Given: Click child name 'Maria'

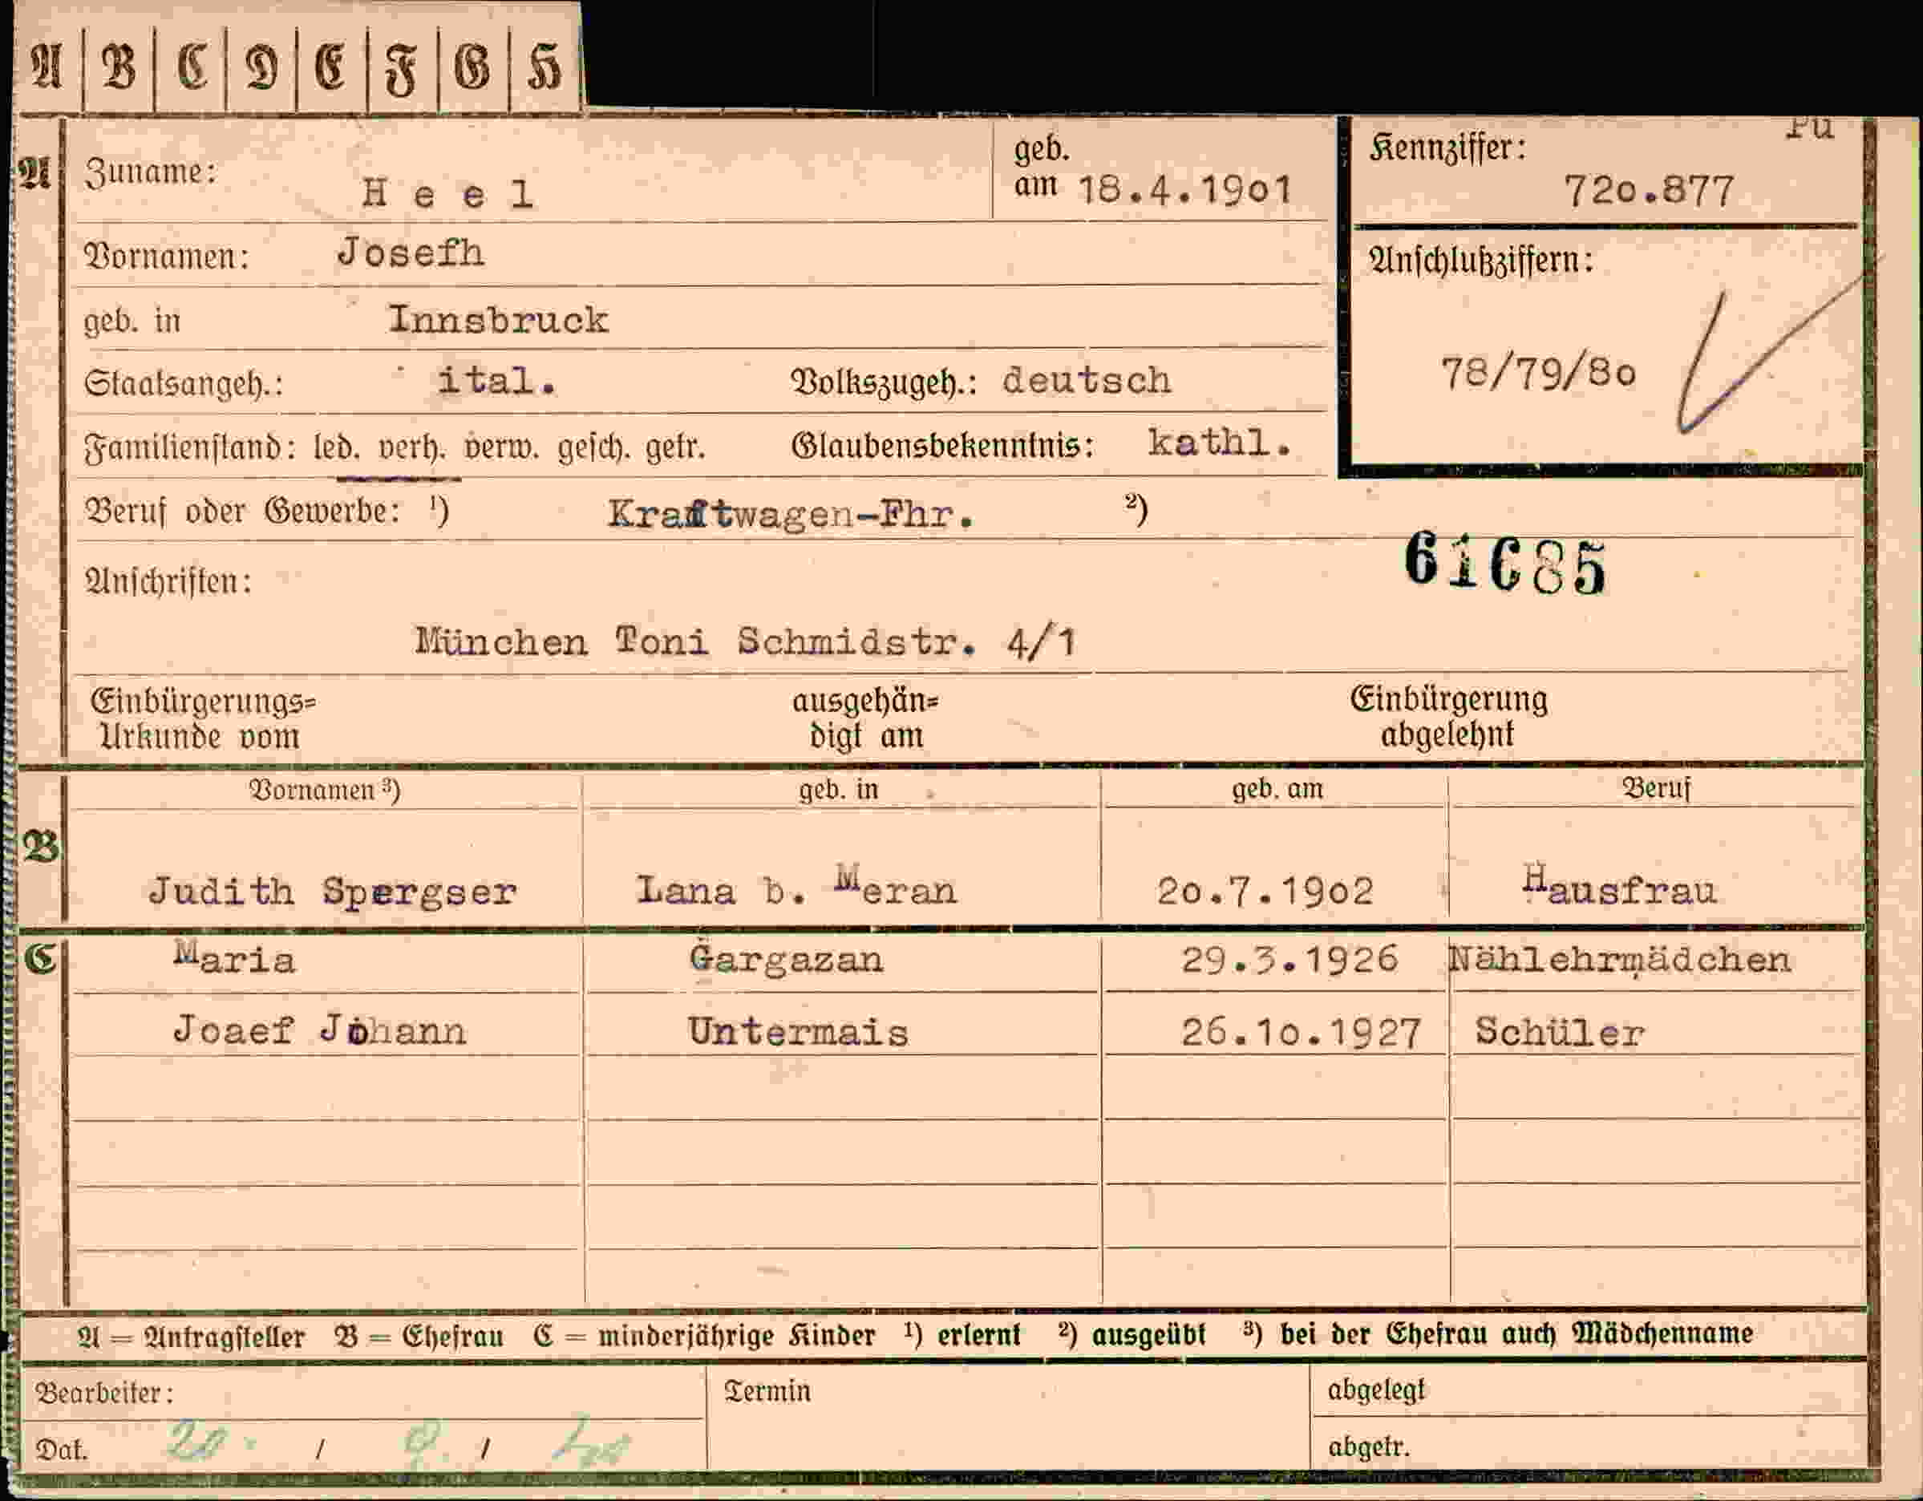Looking at the screenshot, I should [234, 957].
